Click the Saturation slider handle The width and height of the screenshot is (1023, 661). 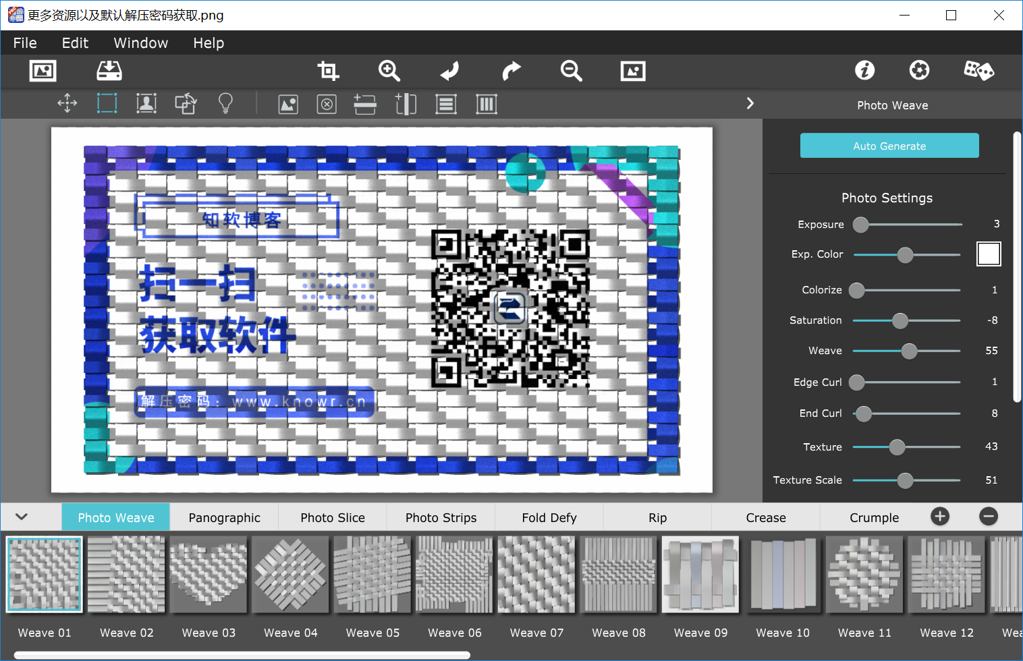(900, 321)
